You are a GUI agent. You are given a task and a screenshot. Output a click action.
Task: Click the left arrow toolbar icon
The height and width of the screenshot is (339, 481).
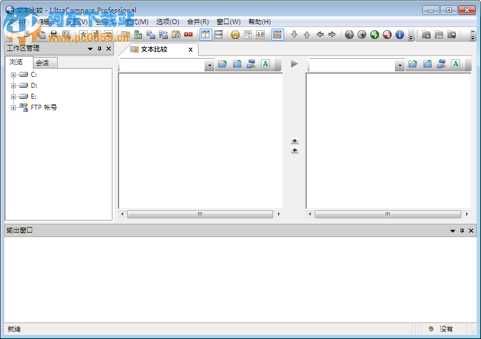tap(320, 35)
